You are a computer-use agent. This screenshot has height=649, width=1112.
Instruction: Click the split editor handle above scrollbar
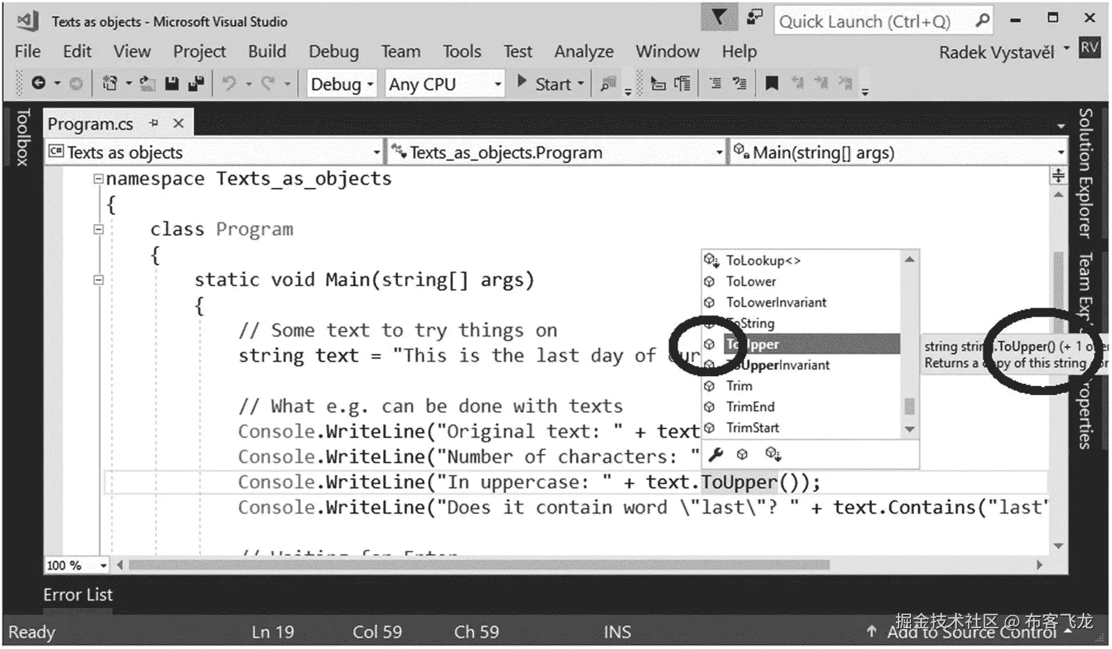1058,176
